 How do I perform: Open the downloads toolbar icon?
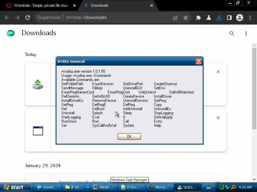(x=219, y=18)
